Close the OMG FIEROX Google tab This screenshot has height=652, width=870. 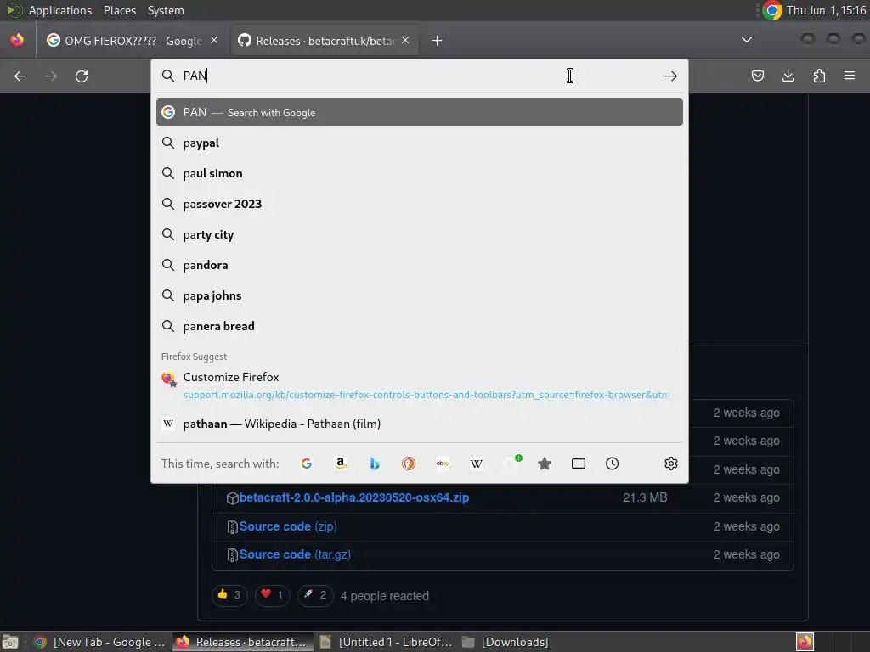point(214,40)
